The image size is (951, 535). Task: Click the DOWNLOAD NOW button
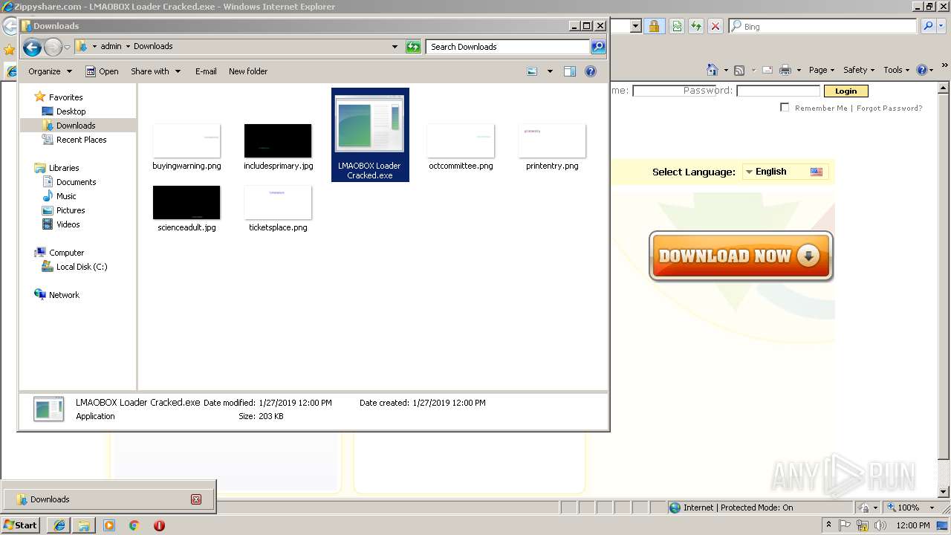(741, 256)
